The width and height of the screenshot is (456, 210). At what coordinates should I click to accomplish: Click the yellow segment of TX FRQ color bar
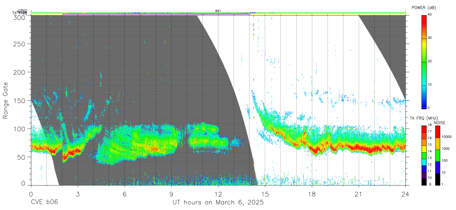[424, 149]
